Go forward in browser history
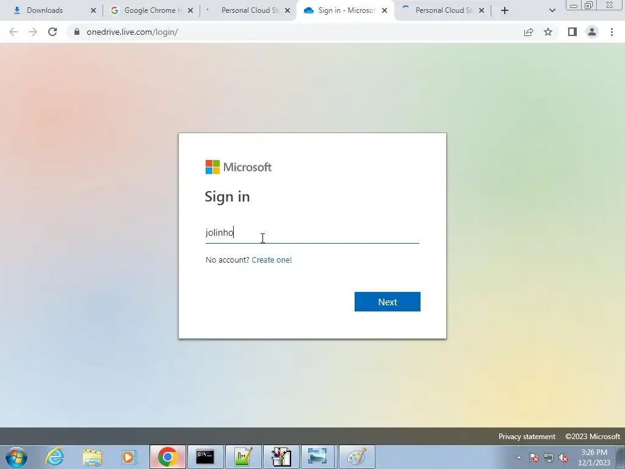625x469 pixels. click(33, 32)
